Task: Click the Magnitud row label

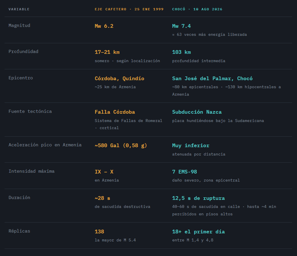Action: pyautogui.click(x=19, y=25)
